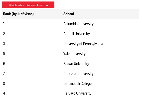Select Yale University cell
142x103 pixels.
point(101,54)
